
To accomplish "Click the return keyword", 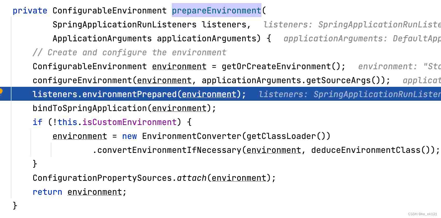I will [x=47, y=192].
